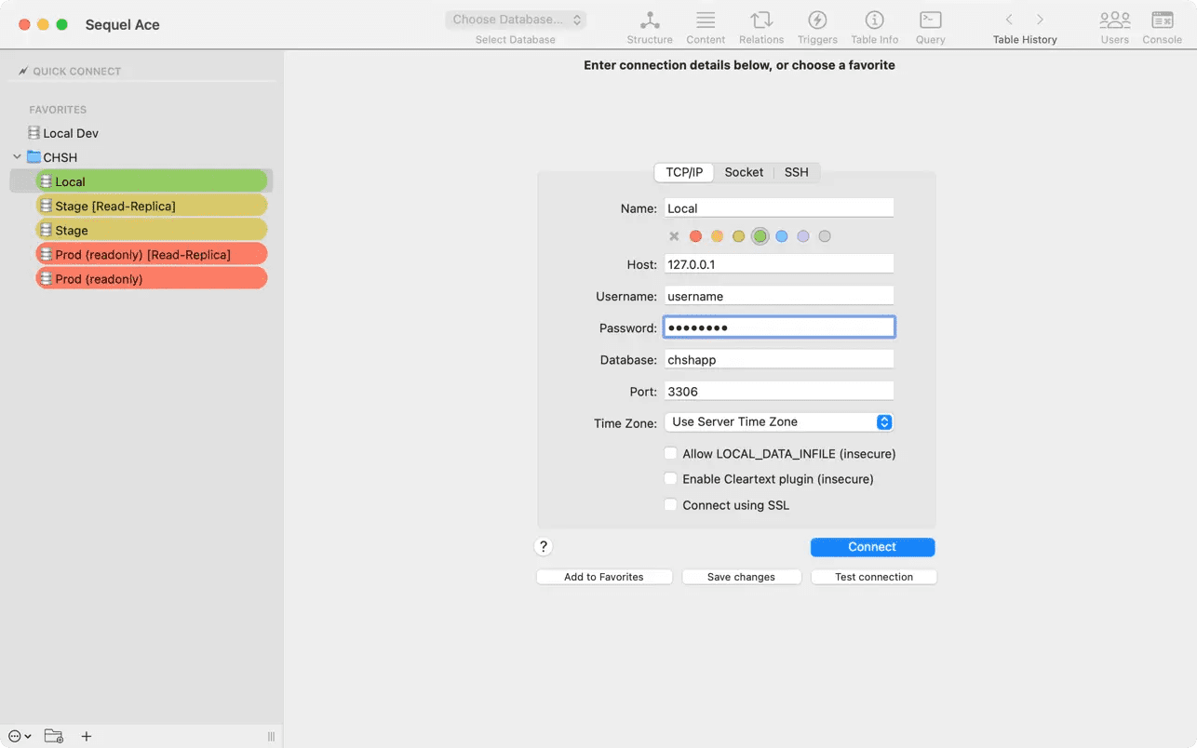Switch to the Query editor icon
Screen dimensions: 1197x748
tap(930, 20)
